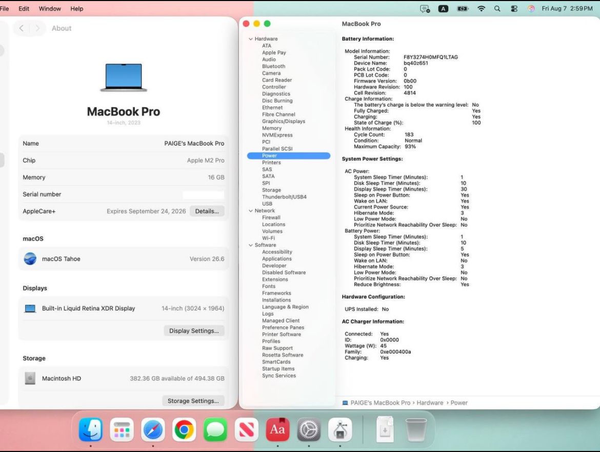
Task: Open the File menu
Action: click(x=5, y=8)
